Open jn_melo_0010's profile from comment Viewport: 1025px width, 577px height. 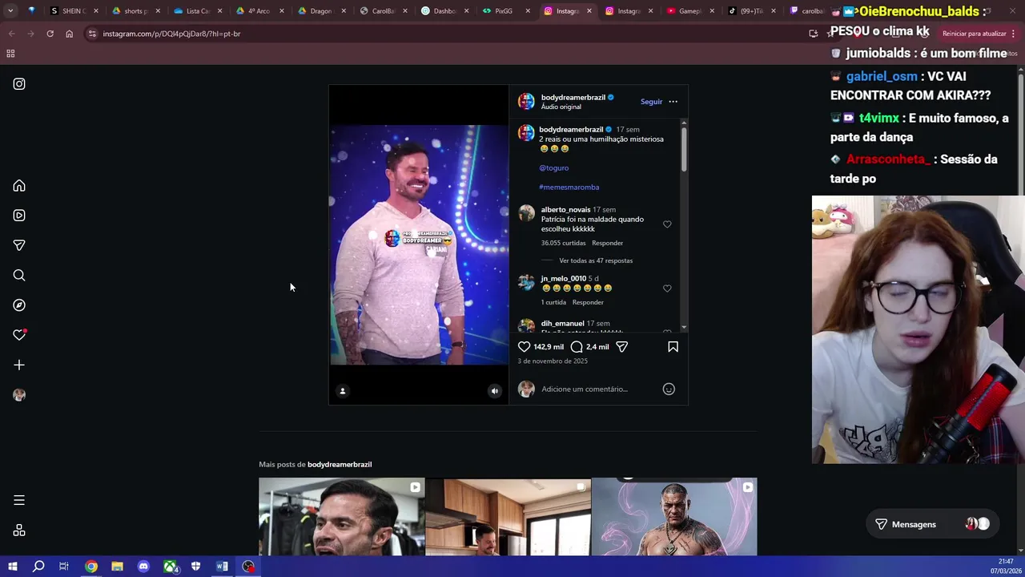pyautogui.click(x=563, y=279)
